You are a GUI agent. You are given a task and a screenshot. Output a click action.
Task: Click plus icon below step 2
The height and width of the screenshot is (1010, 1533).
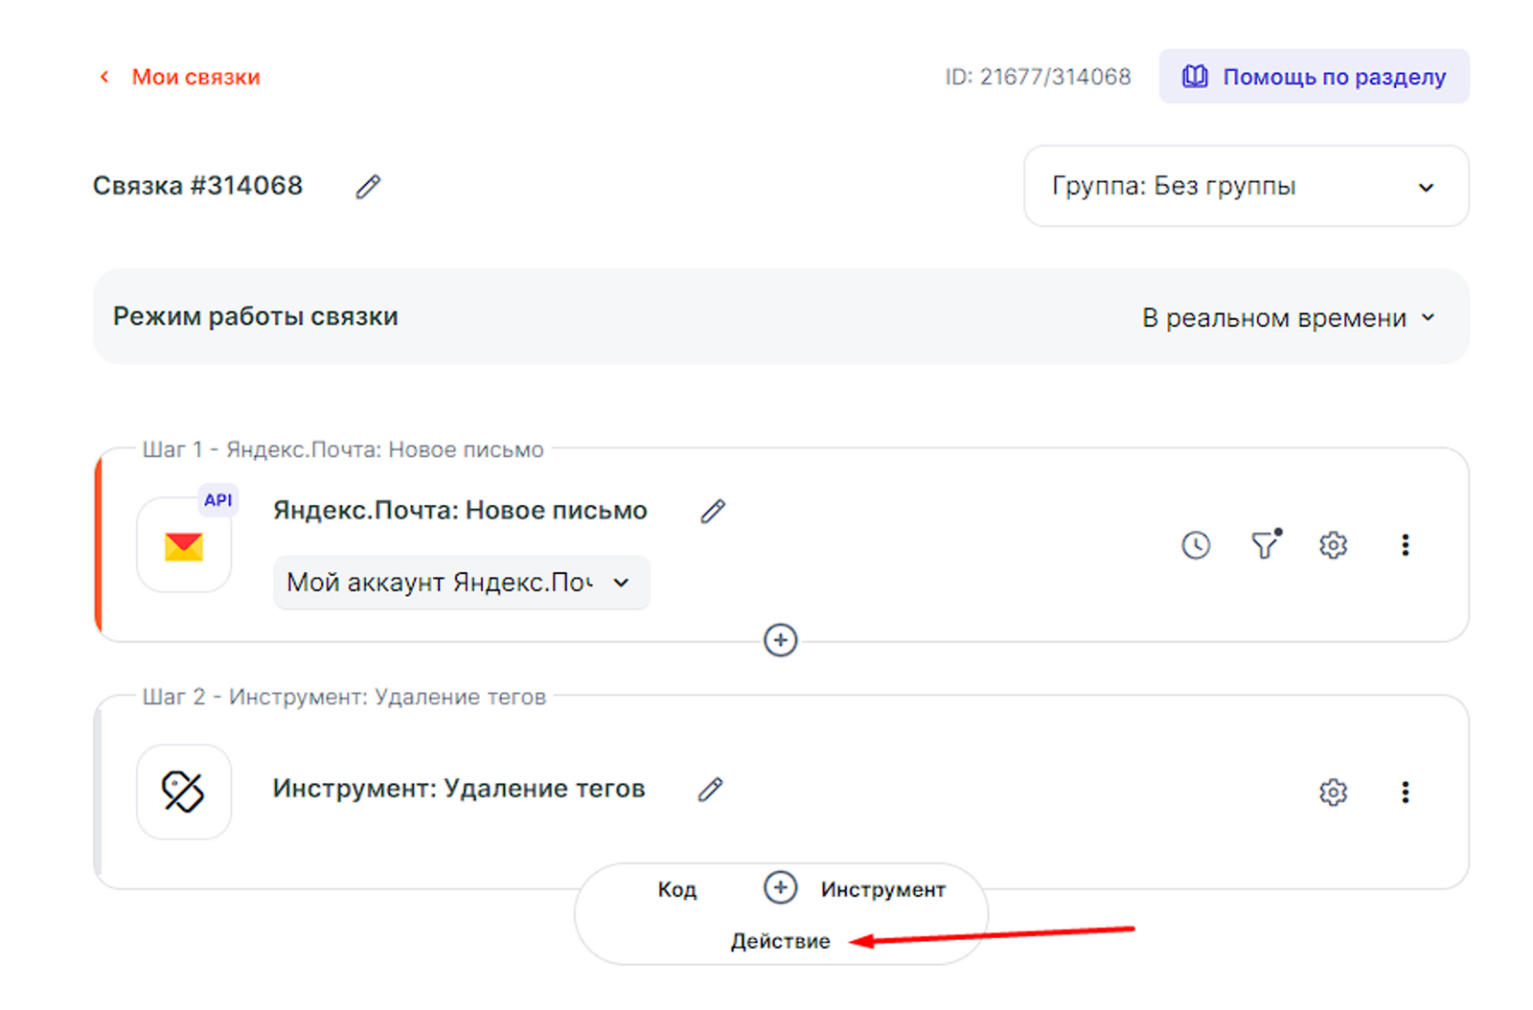780,888
